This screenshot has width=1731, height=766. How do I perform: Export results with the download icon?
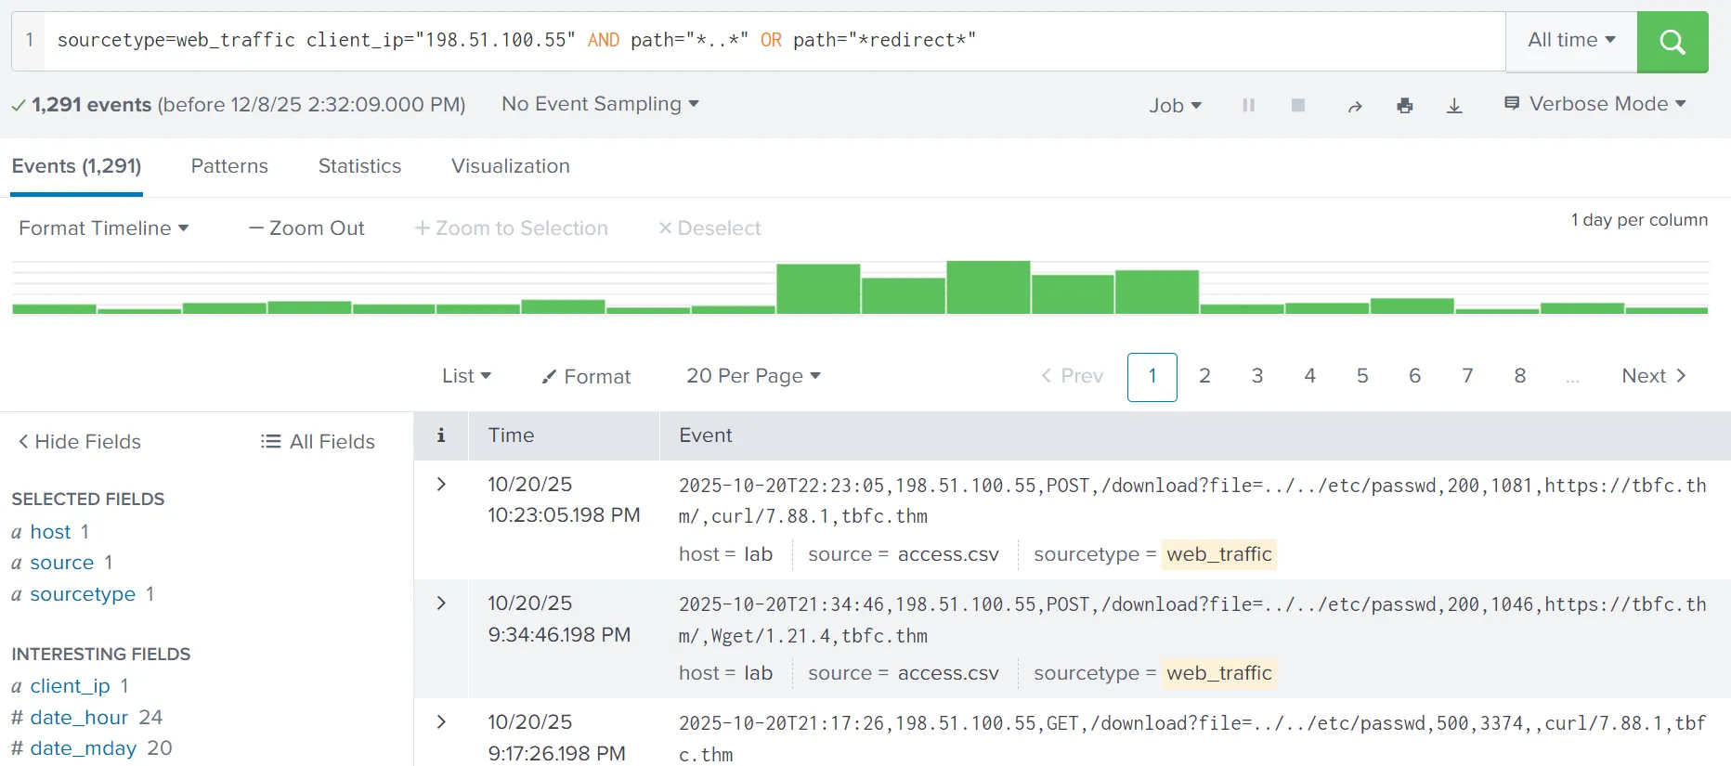coord(1455,106)
